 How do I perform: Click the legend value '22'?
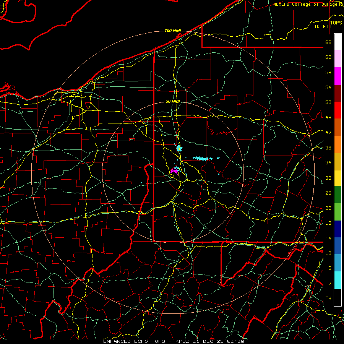tap(328, 208)
